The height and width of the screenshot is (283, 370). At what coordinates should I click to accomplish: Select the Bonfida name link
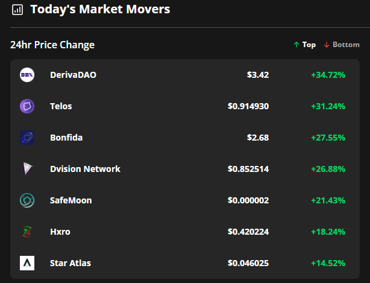[66, 138]
